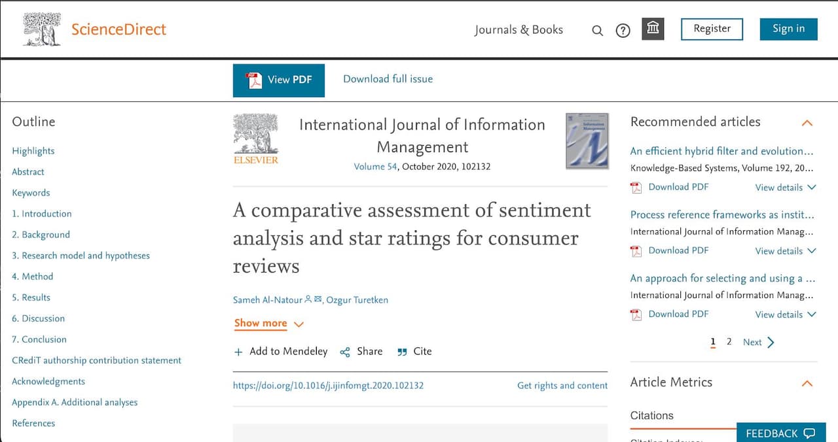The image size is (838, 442).
Task: Open the Volume 54 link
Action: (x=375, y=167)
